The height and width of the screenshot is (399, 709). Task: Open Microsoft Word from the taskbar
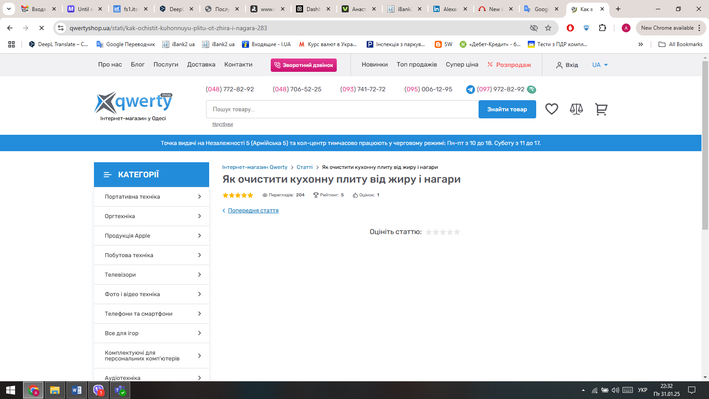[76, 390]
